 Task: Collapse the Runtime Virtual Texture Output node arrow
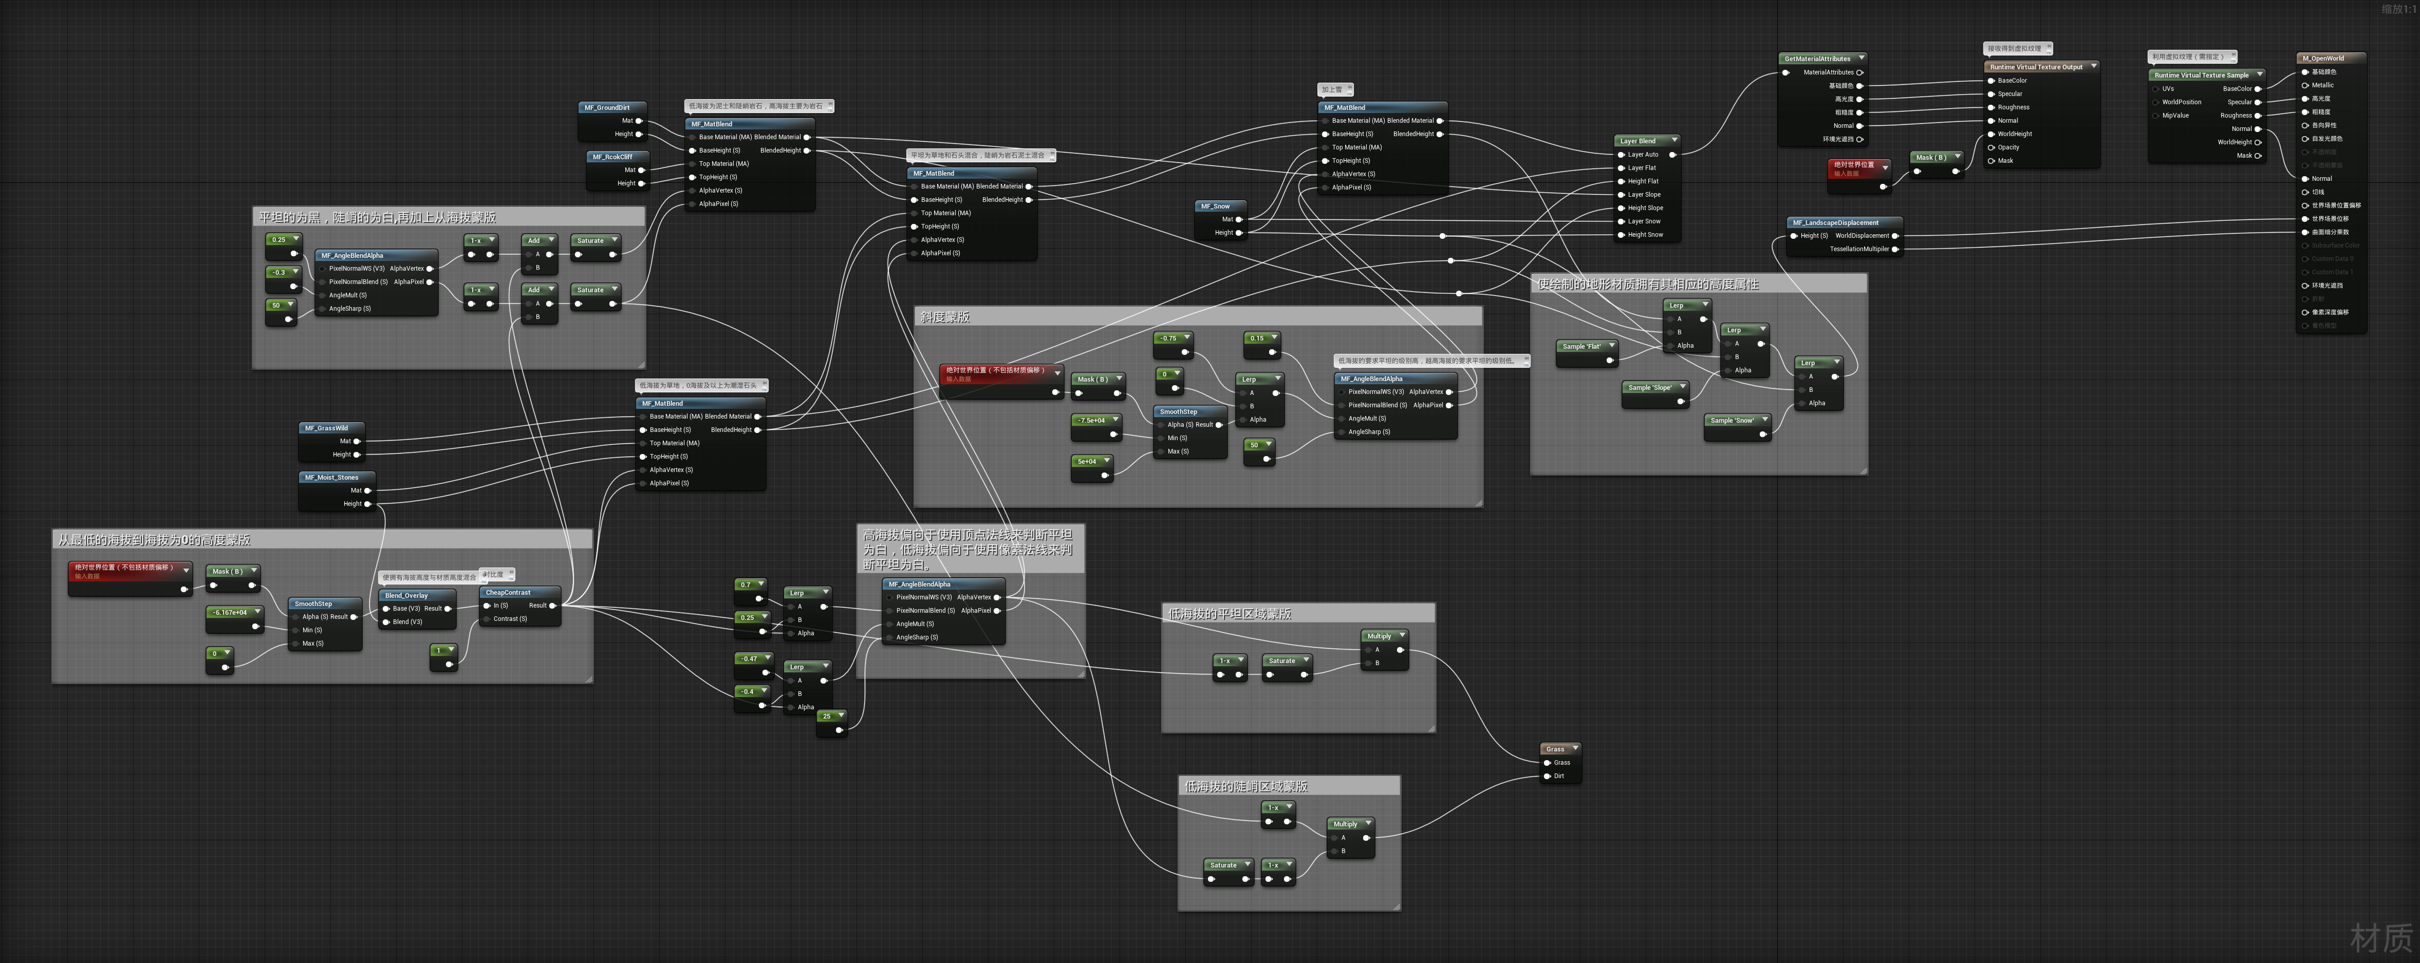(2093, 67)
